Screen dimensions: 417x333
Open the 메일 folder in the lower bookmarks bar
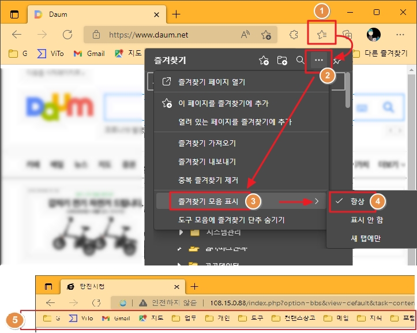click(336, 318)
